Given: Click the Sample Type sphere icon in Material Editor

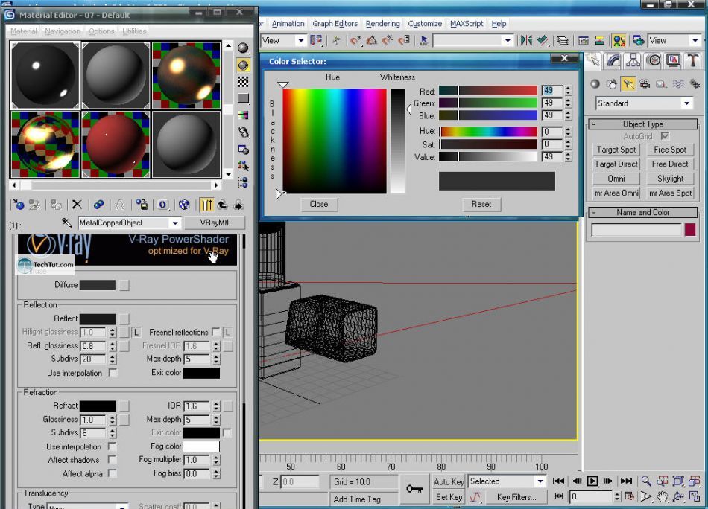Looking at the screenshot, I should tap(243, 48).
